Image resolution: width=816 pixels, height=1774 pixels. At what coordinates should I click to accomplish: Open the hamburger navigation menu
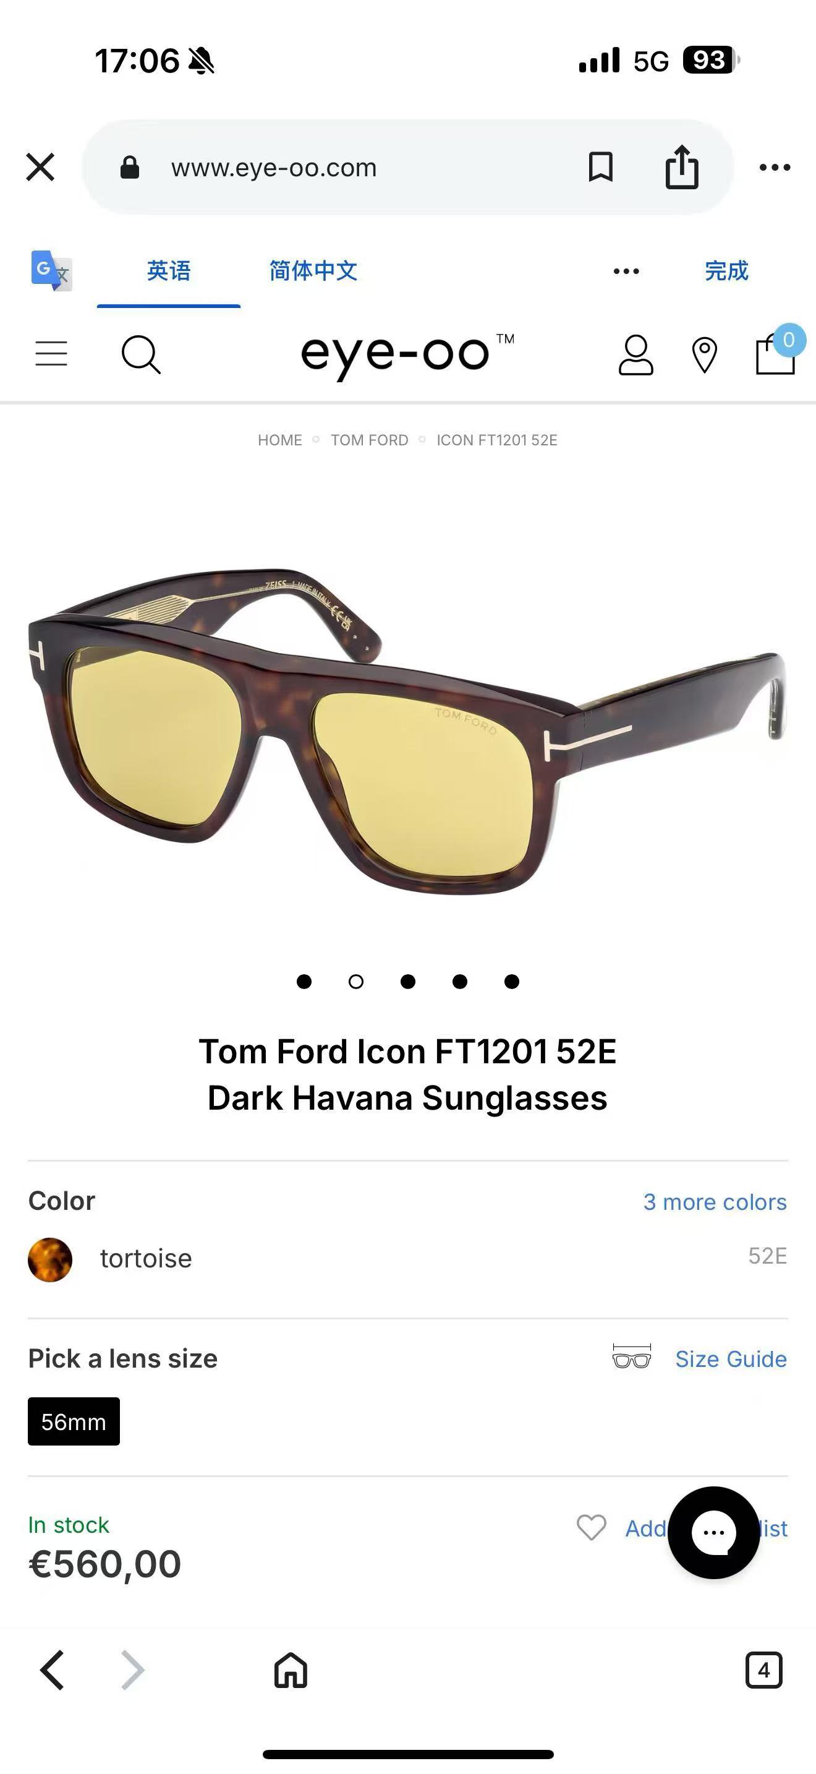point(51,353)
